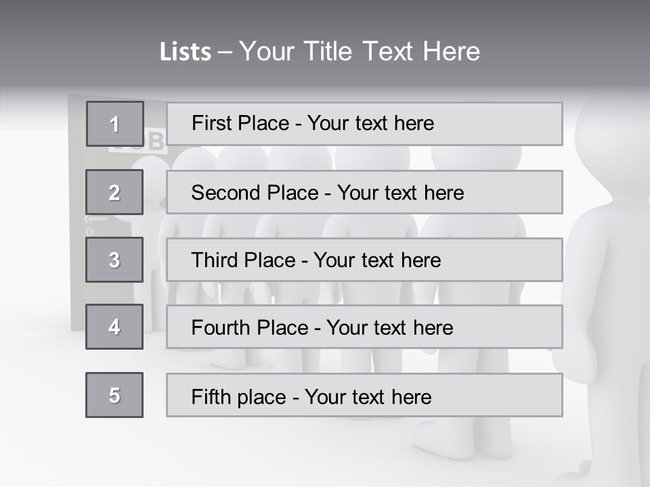Viewport: 650px width, 487px height.
Task: Click the Fourth Place text bar
Action: tap(364, 327)
